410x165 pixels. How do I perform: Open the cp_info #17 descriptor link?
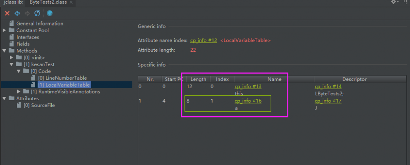(328, 101)
